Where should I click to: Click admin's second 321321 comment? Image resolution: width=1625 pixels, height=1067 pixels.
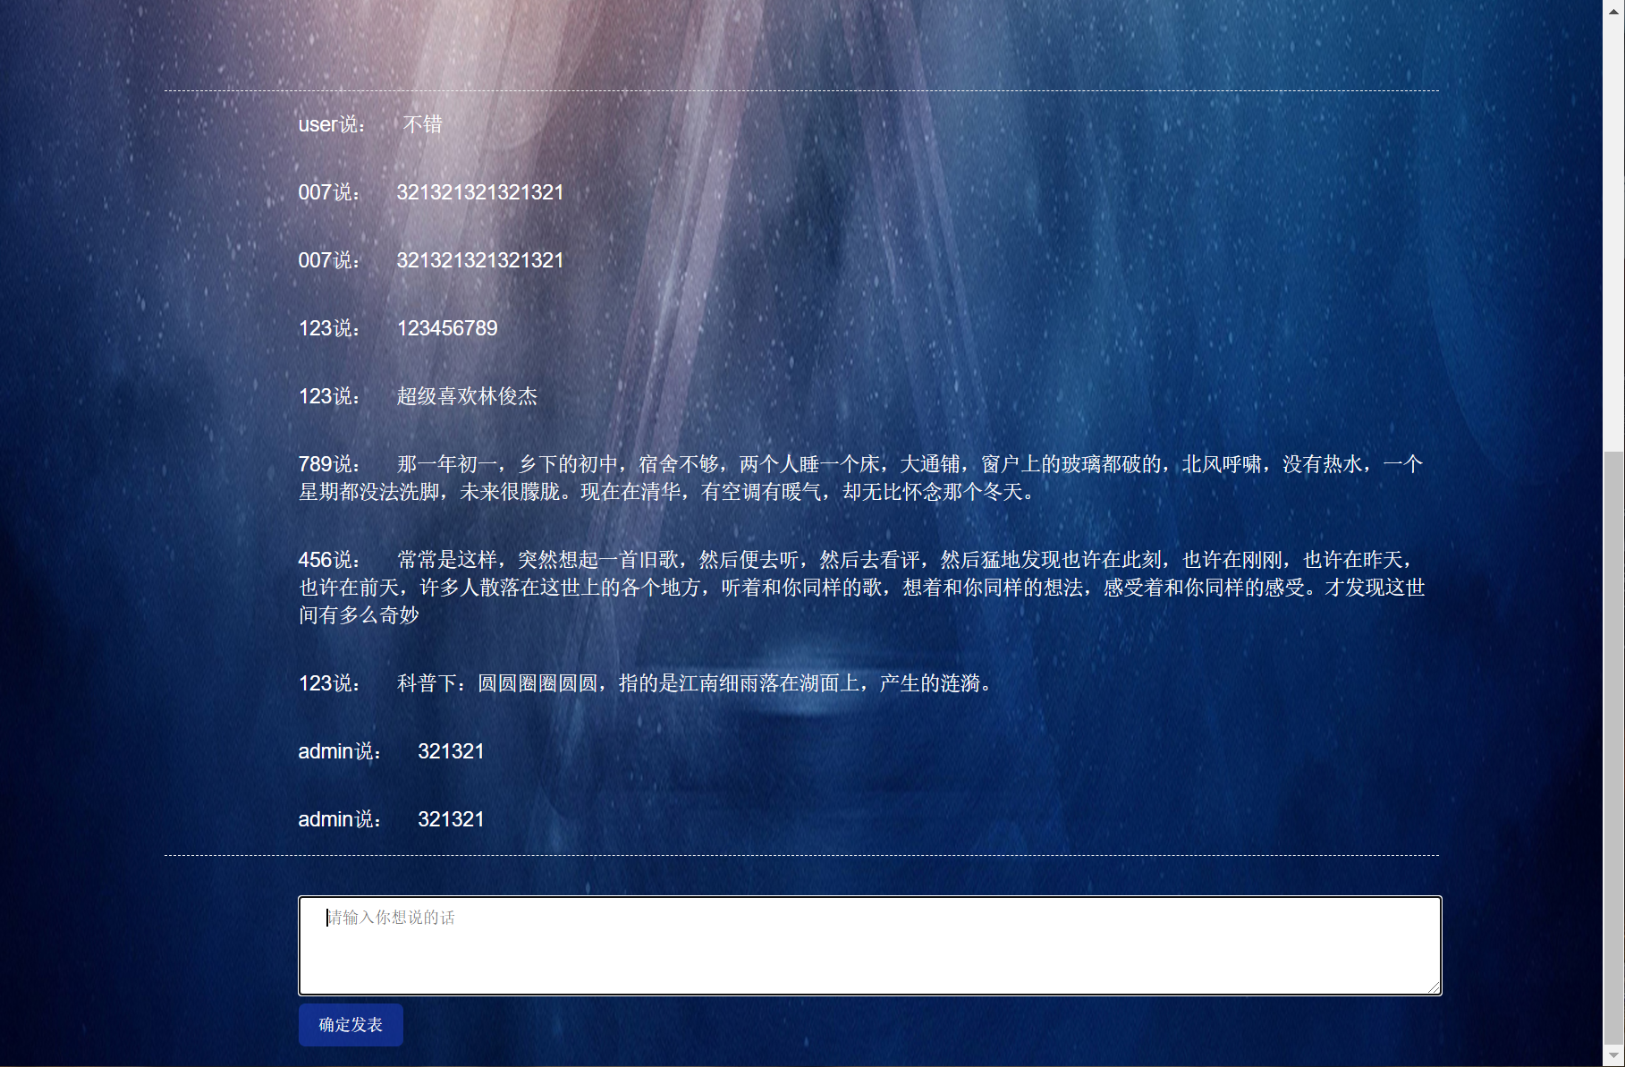[x=451, y=818]
